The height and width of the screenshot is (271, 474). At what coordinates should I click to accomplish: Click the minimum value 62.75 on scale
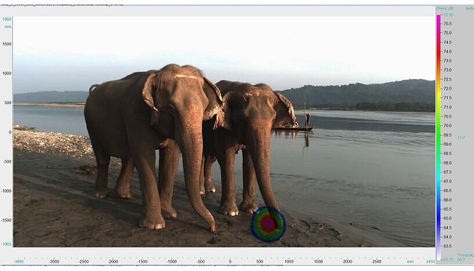pyautogui.click(x=447, y=259)
